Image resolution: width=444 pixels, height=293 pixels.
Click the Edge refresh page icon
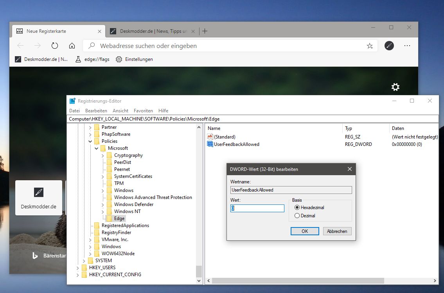(55, 45)
